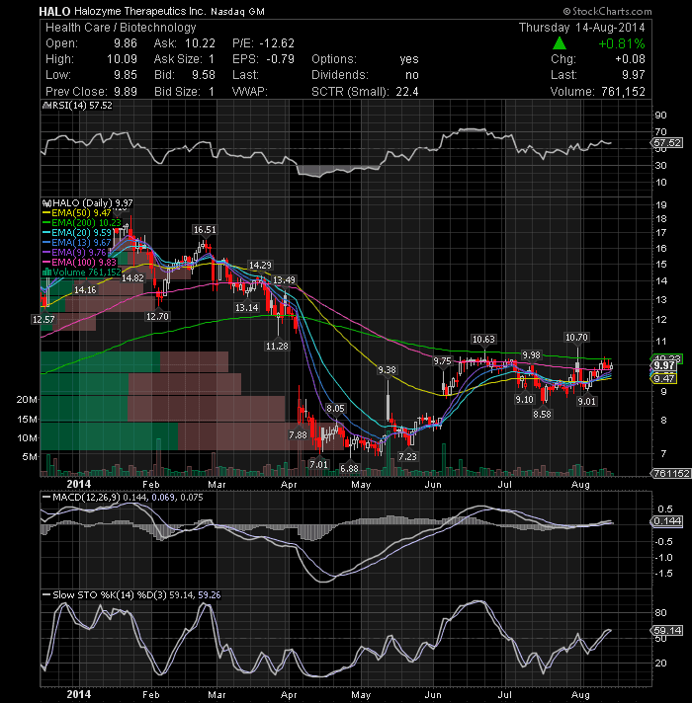Click the EMA(9) 9.76 legend entry
This screenshot has width=692, height=703.
79,253
